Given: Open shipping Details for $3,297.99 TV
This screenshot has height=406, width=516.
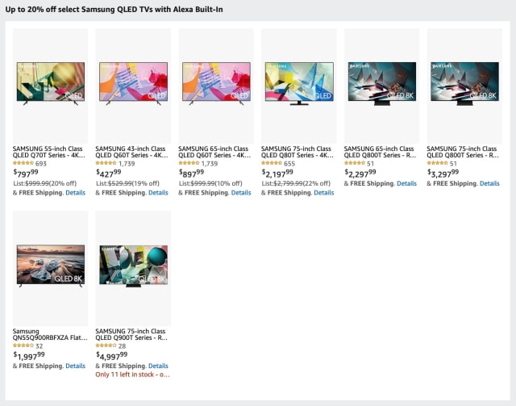Looking at the screenshot, I should click(489, 183).
